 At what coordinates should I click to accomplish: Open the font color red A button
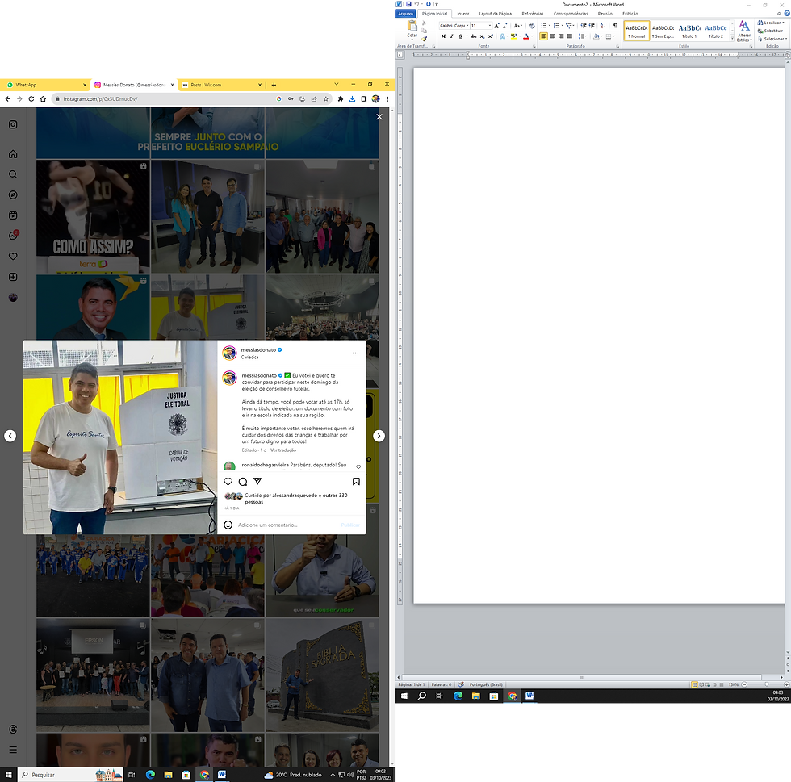[525, 36]
